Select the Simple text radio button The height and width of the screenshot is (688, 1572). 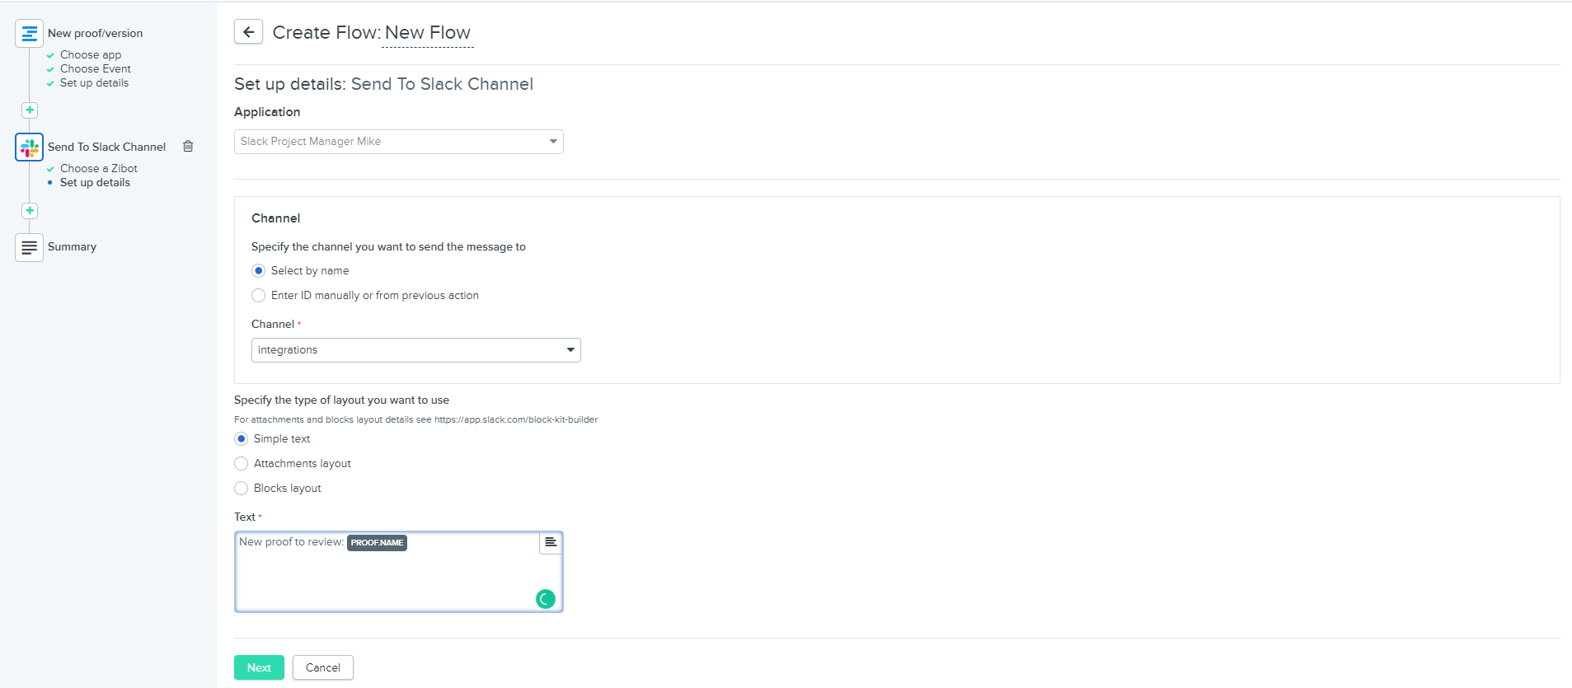(242, 439)
